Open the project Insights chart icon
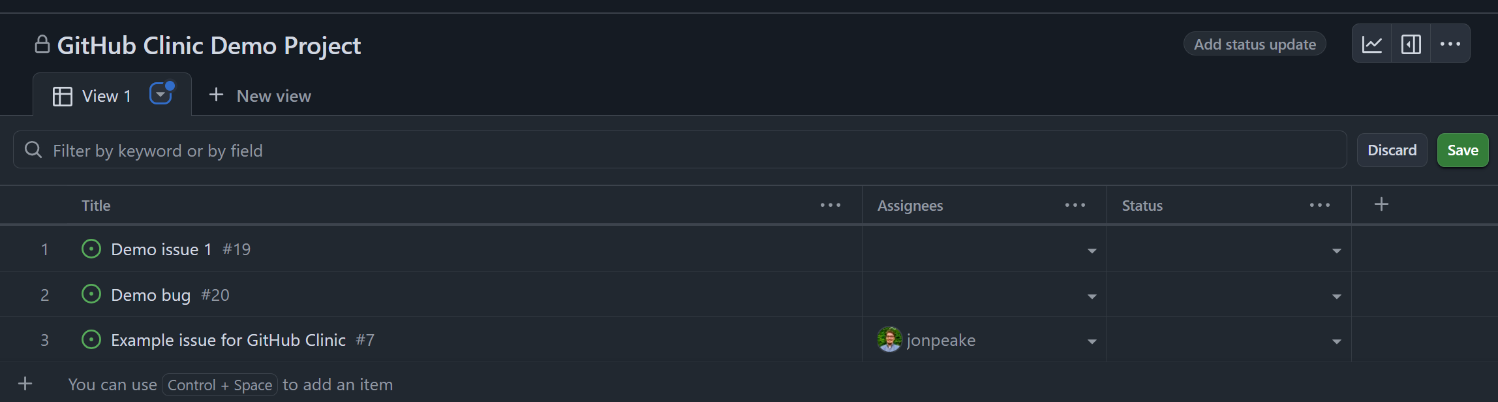Screen dimensions: 1498x402 (1371, 44)
